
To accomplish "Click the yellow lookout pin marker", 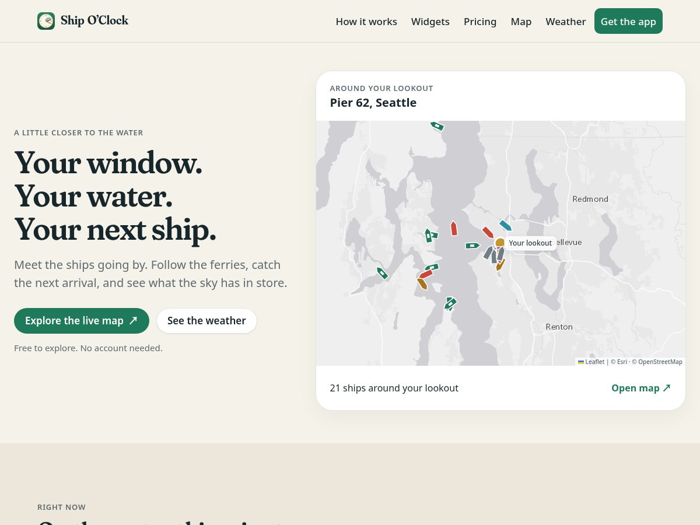I will pos(500,242).
